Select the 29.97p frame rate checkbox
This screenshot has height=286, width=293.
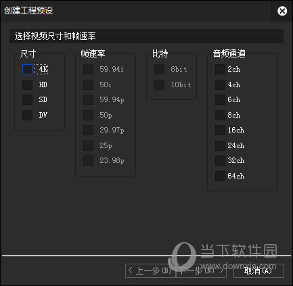(x=88, y=130)
